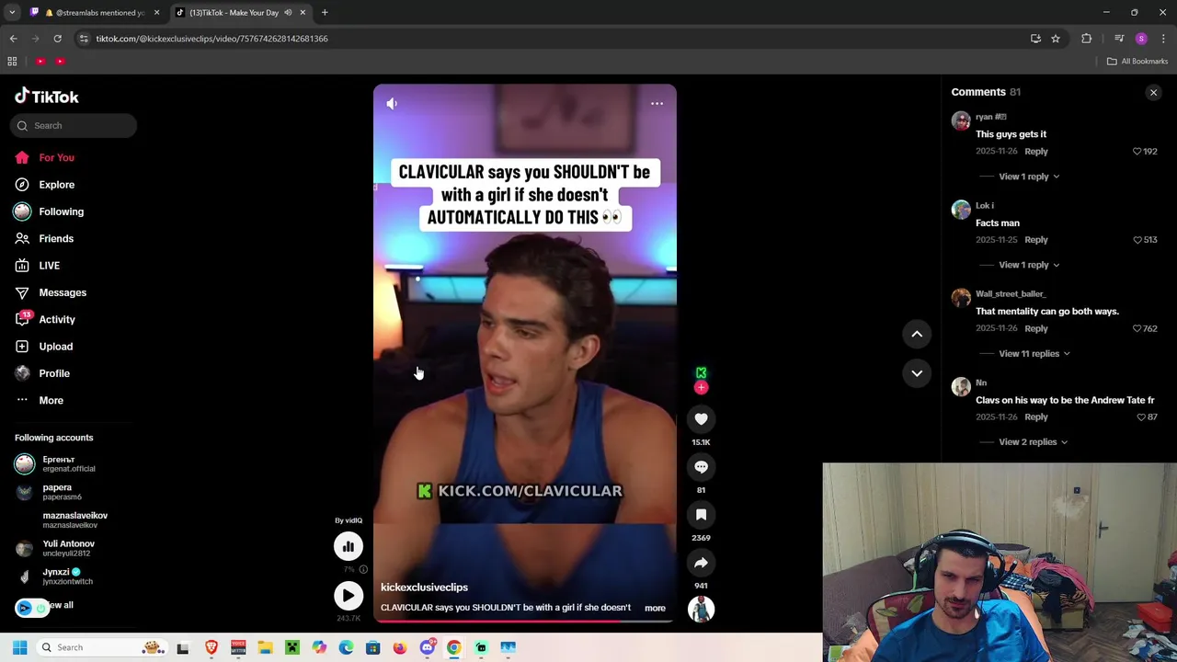Screen dimensions: 1177x662
Task: Open maznaslaveikov following account
Action: (74, 520)
